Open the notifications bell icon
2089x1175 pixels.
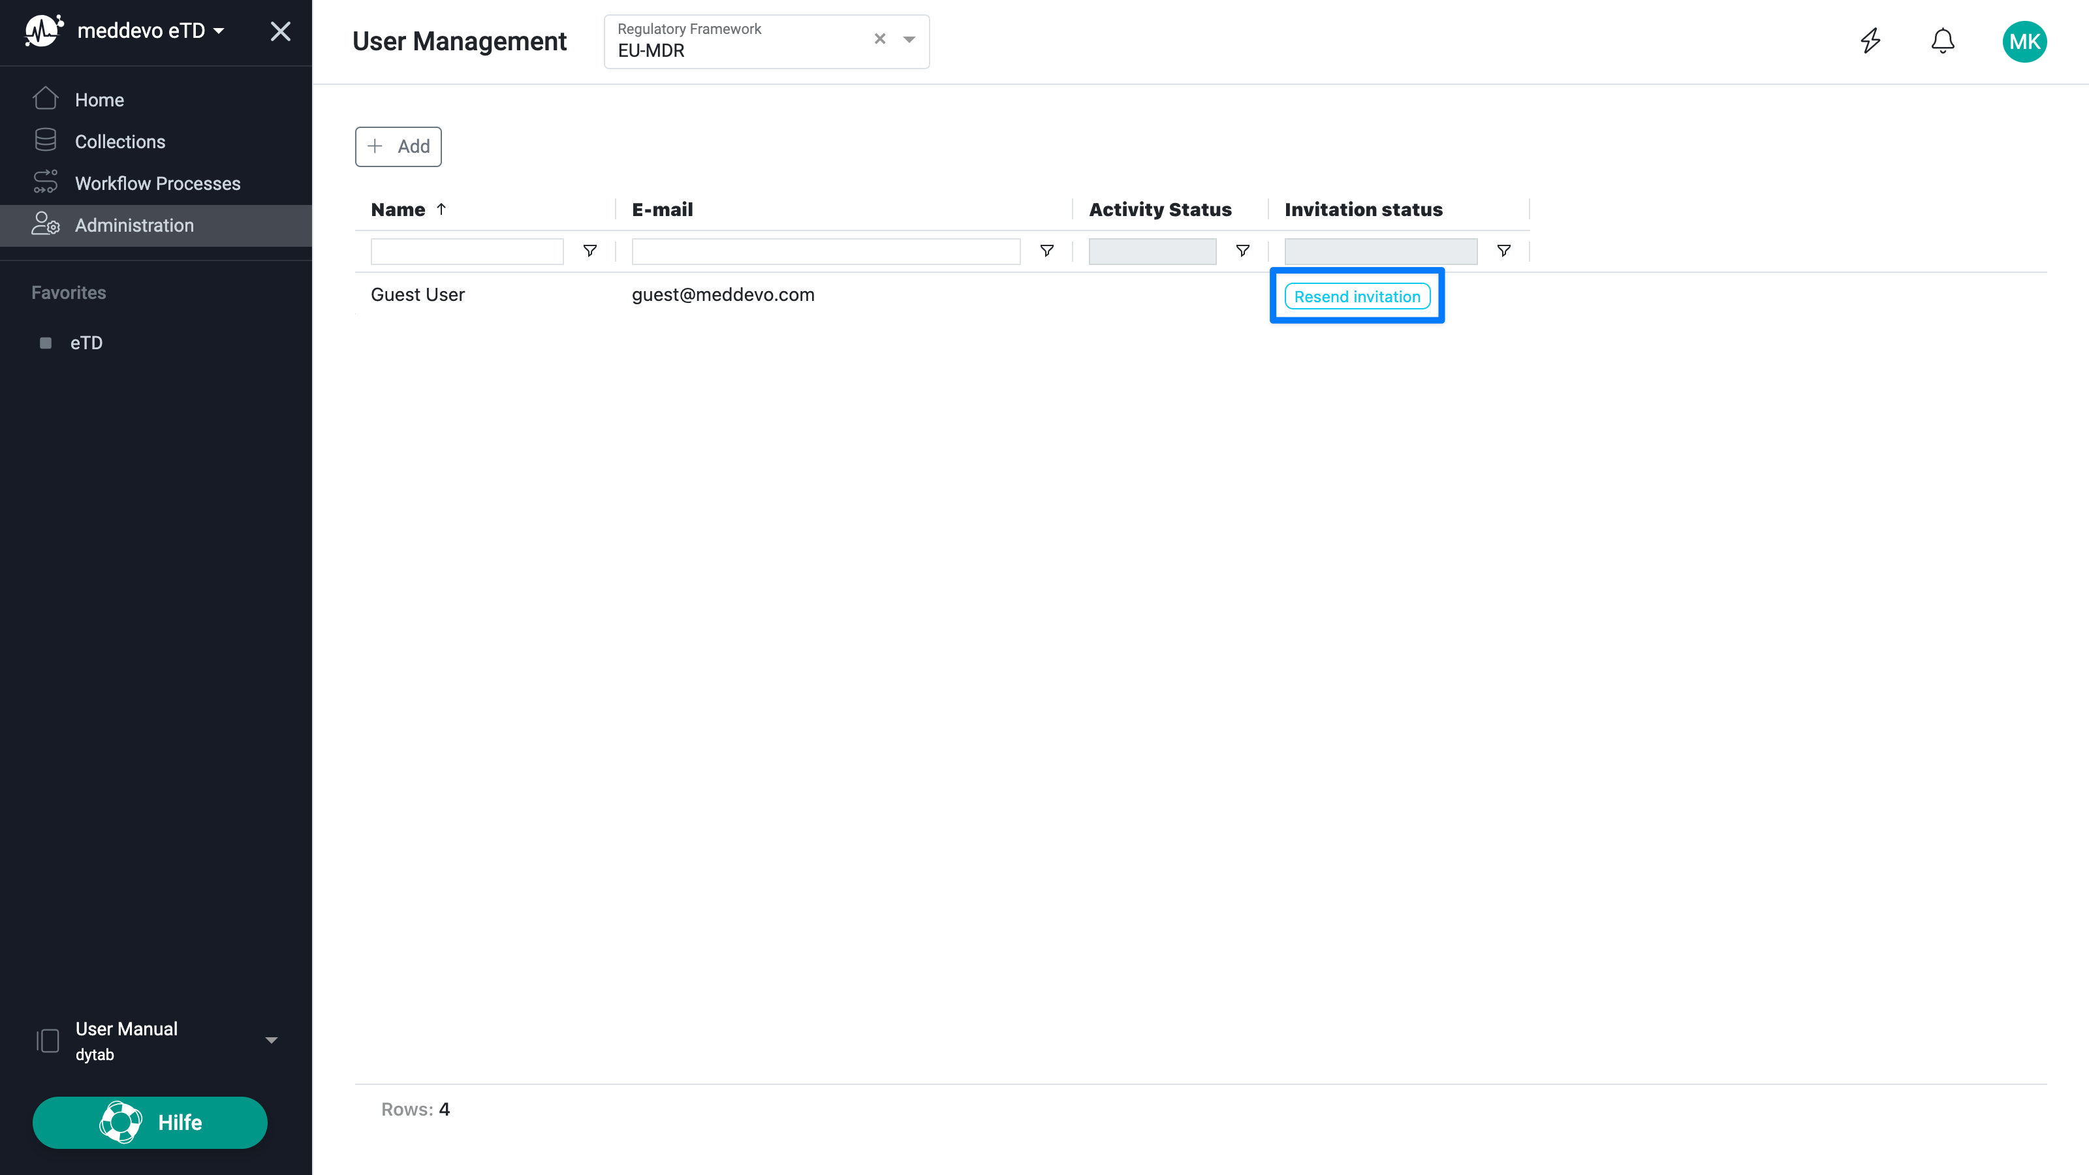[1943, 40]
